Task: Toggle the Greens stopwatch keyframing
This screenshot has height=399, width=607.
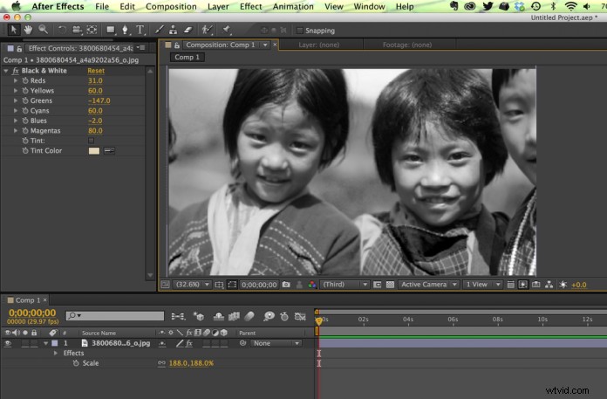Action: coord(25,100)
